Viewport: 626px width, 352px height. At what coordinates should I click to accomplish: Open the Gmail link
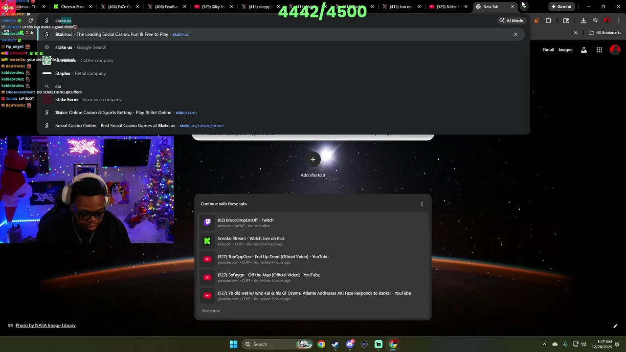coord(548,49)
